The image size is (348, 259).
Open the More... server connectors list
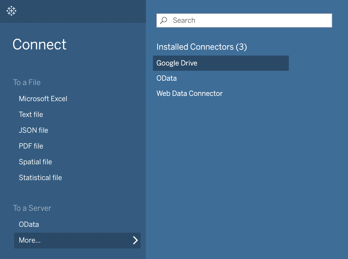pyautogui.click(x=77, y=240)
